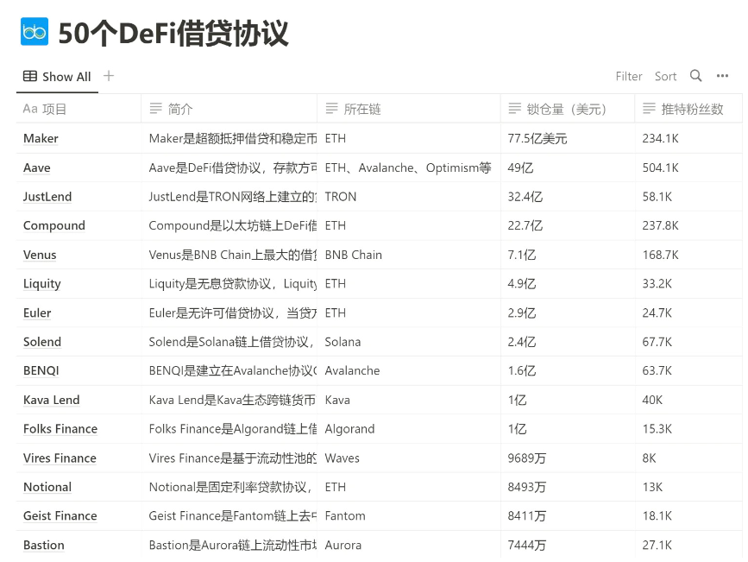The width and height of the screenshot is (748, 562).
Task: Open the Compound project link
Action: coord(53,225)
